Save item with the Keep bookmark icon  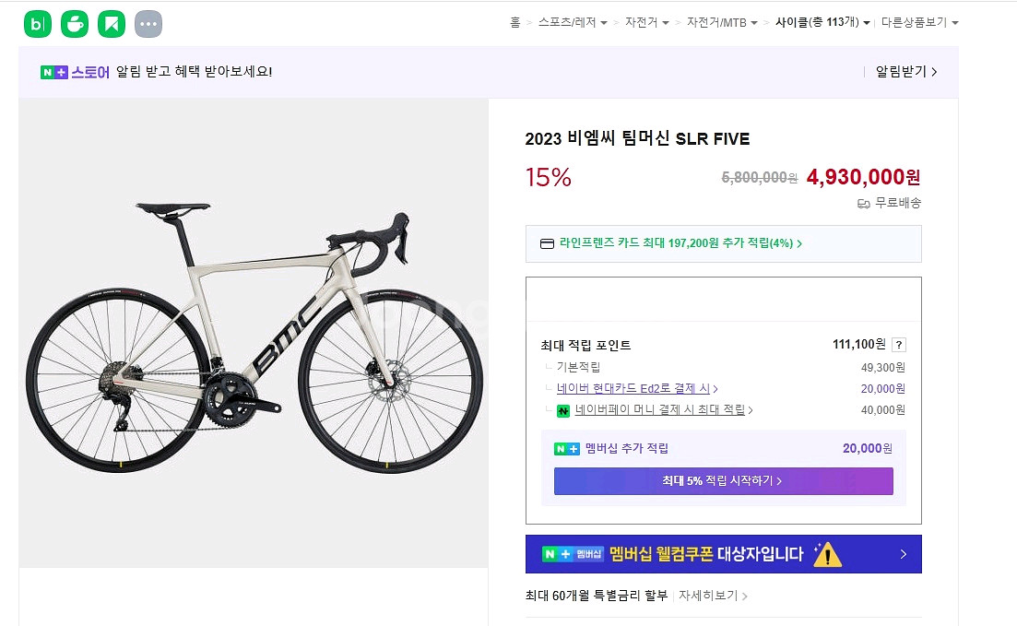112,23
